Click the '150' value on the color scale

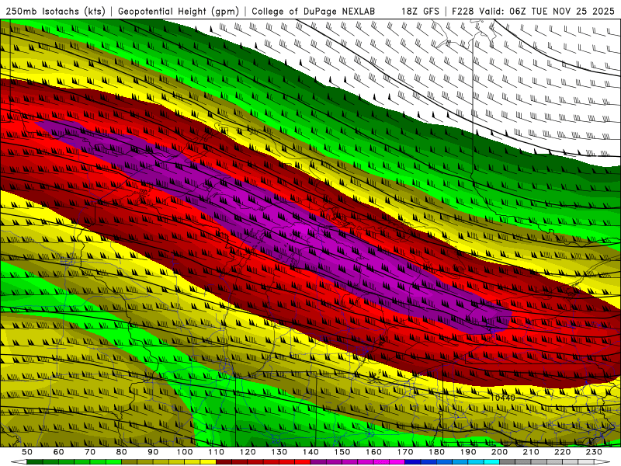coord(342,452)
